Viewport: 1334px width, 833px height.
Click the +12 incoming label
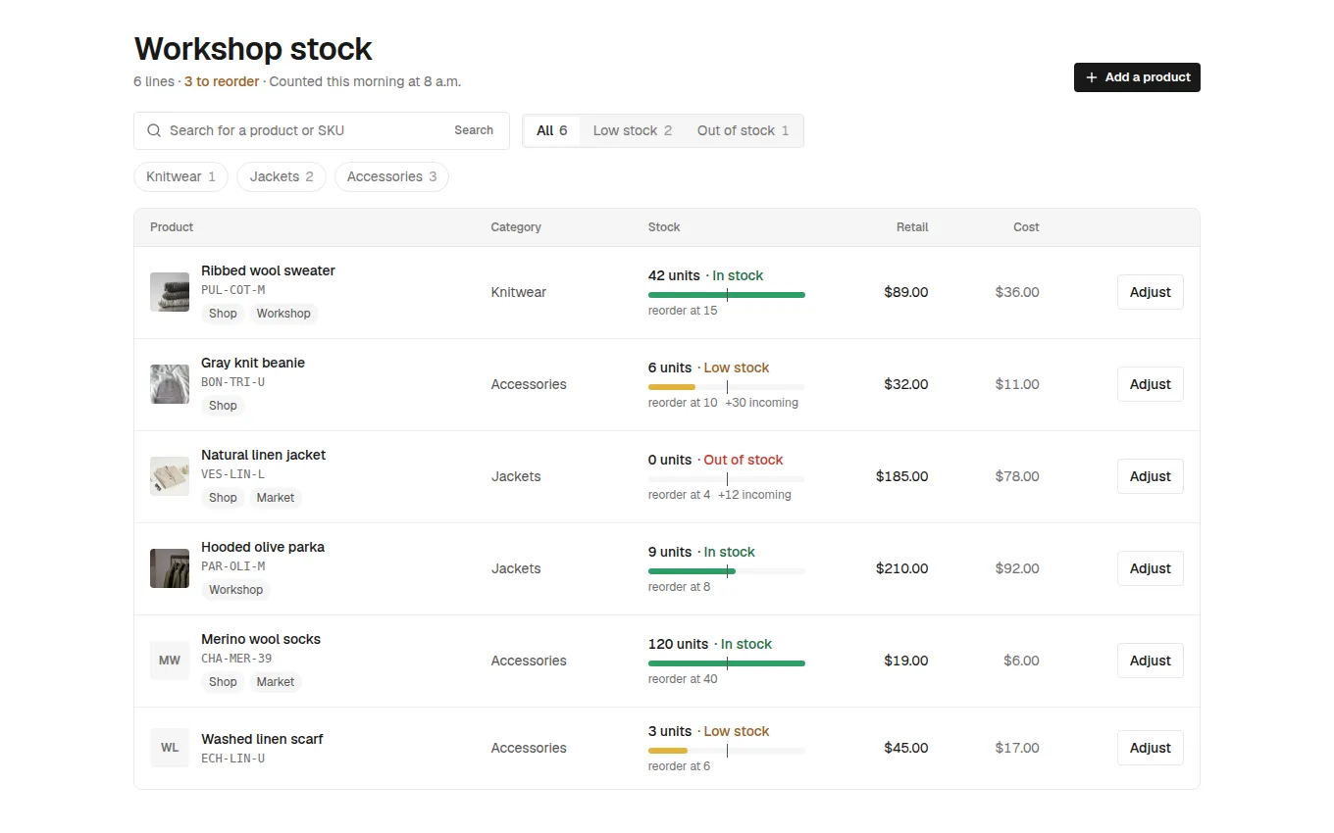pyautogui.click(x=754, y=495)
